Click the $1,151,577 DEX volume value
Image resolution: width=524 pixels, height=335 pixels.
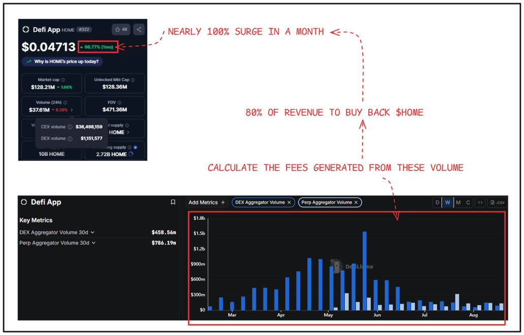[x=91, y=139]
